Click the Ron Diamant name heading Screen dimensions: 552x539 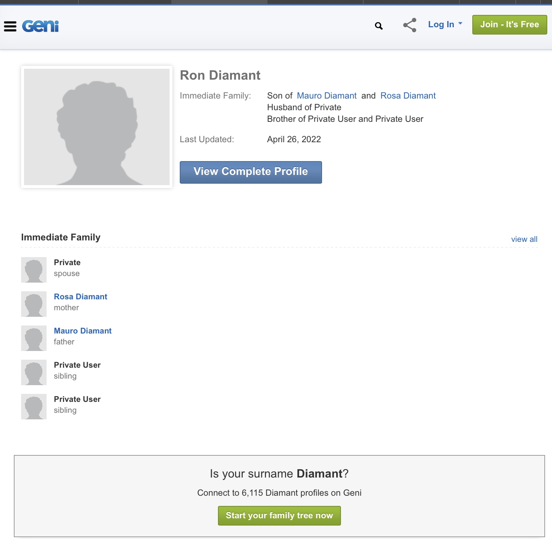coord(220,75)
